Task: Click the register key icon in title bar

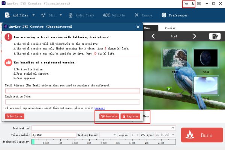Action: pyautogui.click(x=193, y=4)
